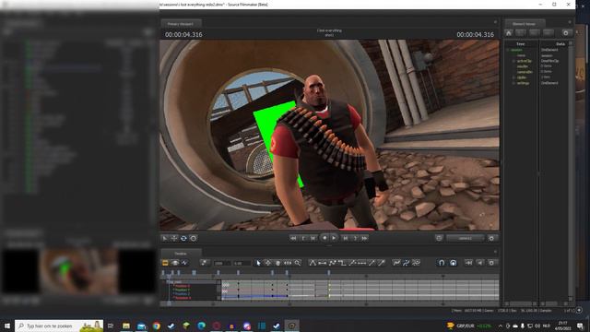The height and width of the screenshot is (332, 590).
Task: Switch to the Graph Editor mode
Action: click(x=184, y=263)
